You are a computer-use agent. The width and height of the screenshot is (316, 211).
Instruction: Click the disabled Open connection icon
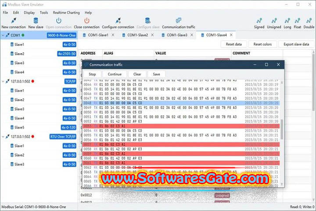click(x=59, y=21)
